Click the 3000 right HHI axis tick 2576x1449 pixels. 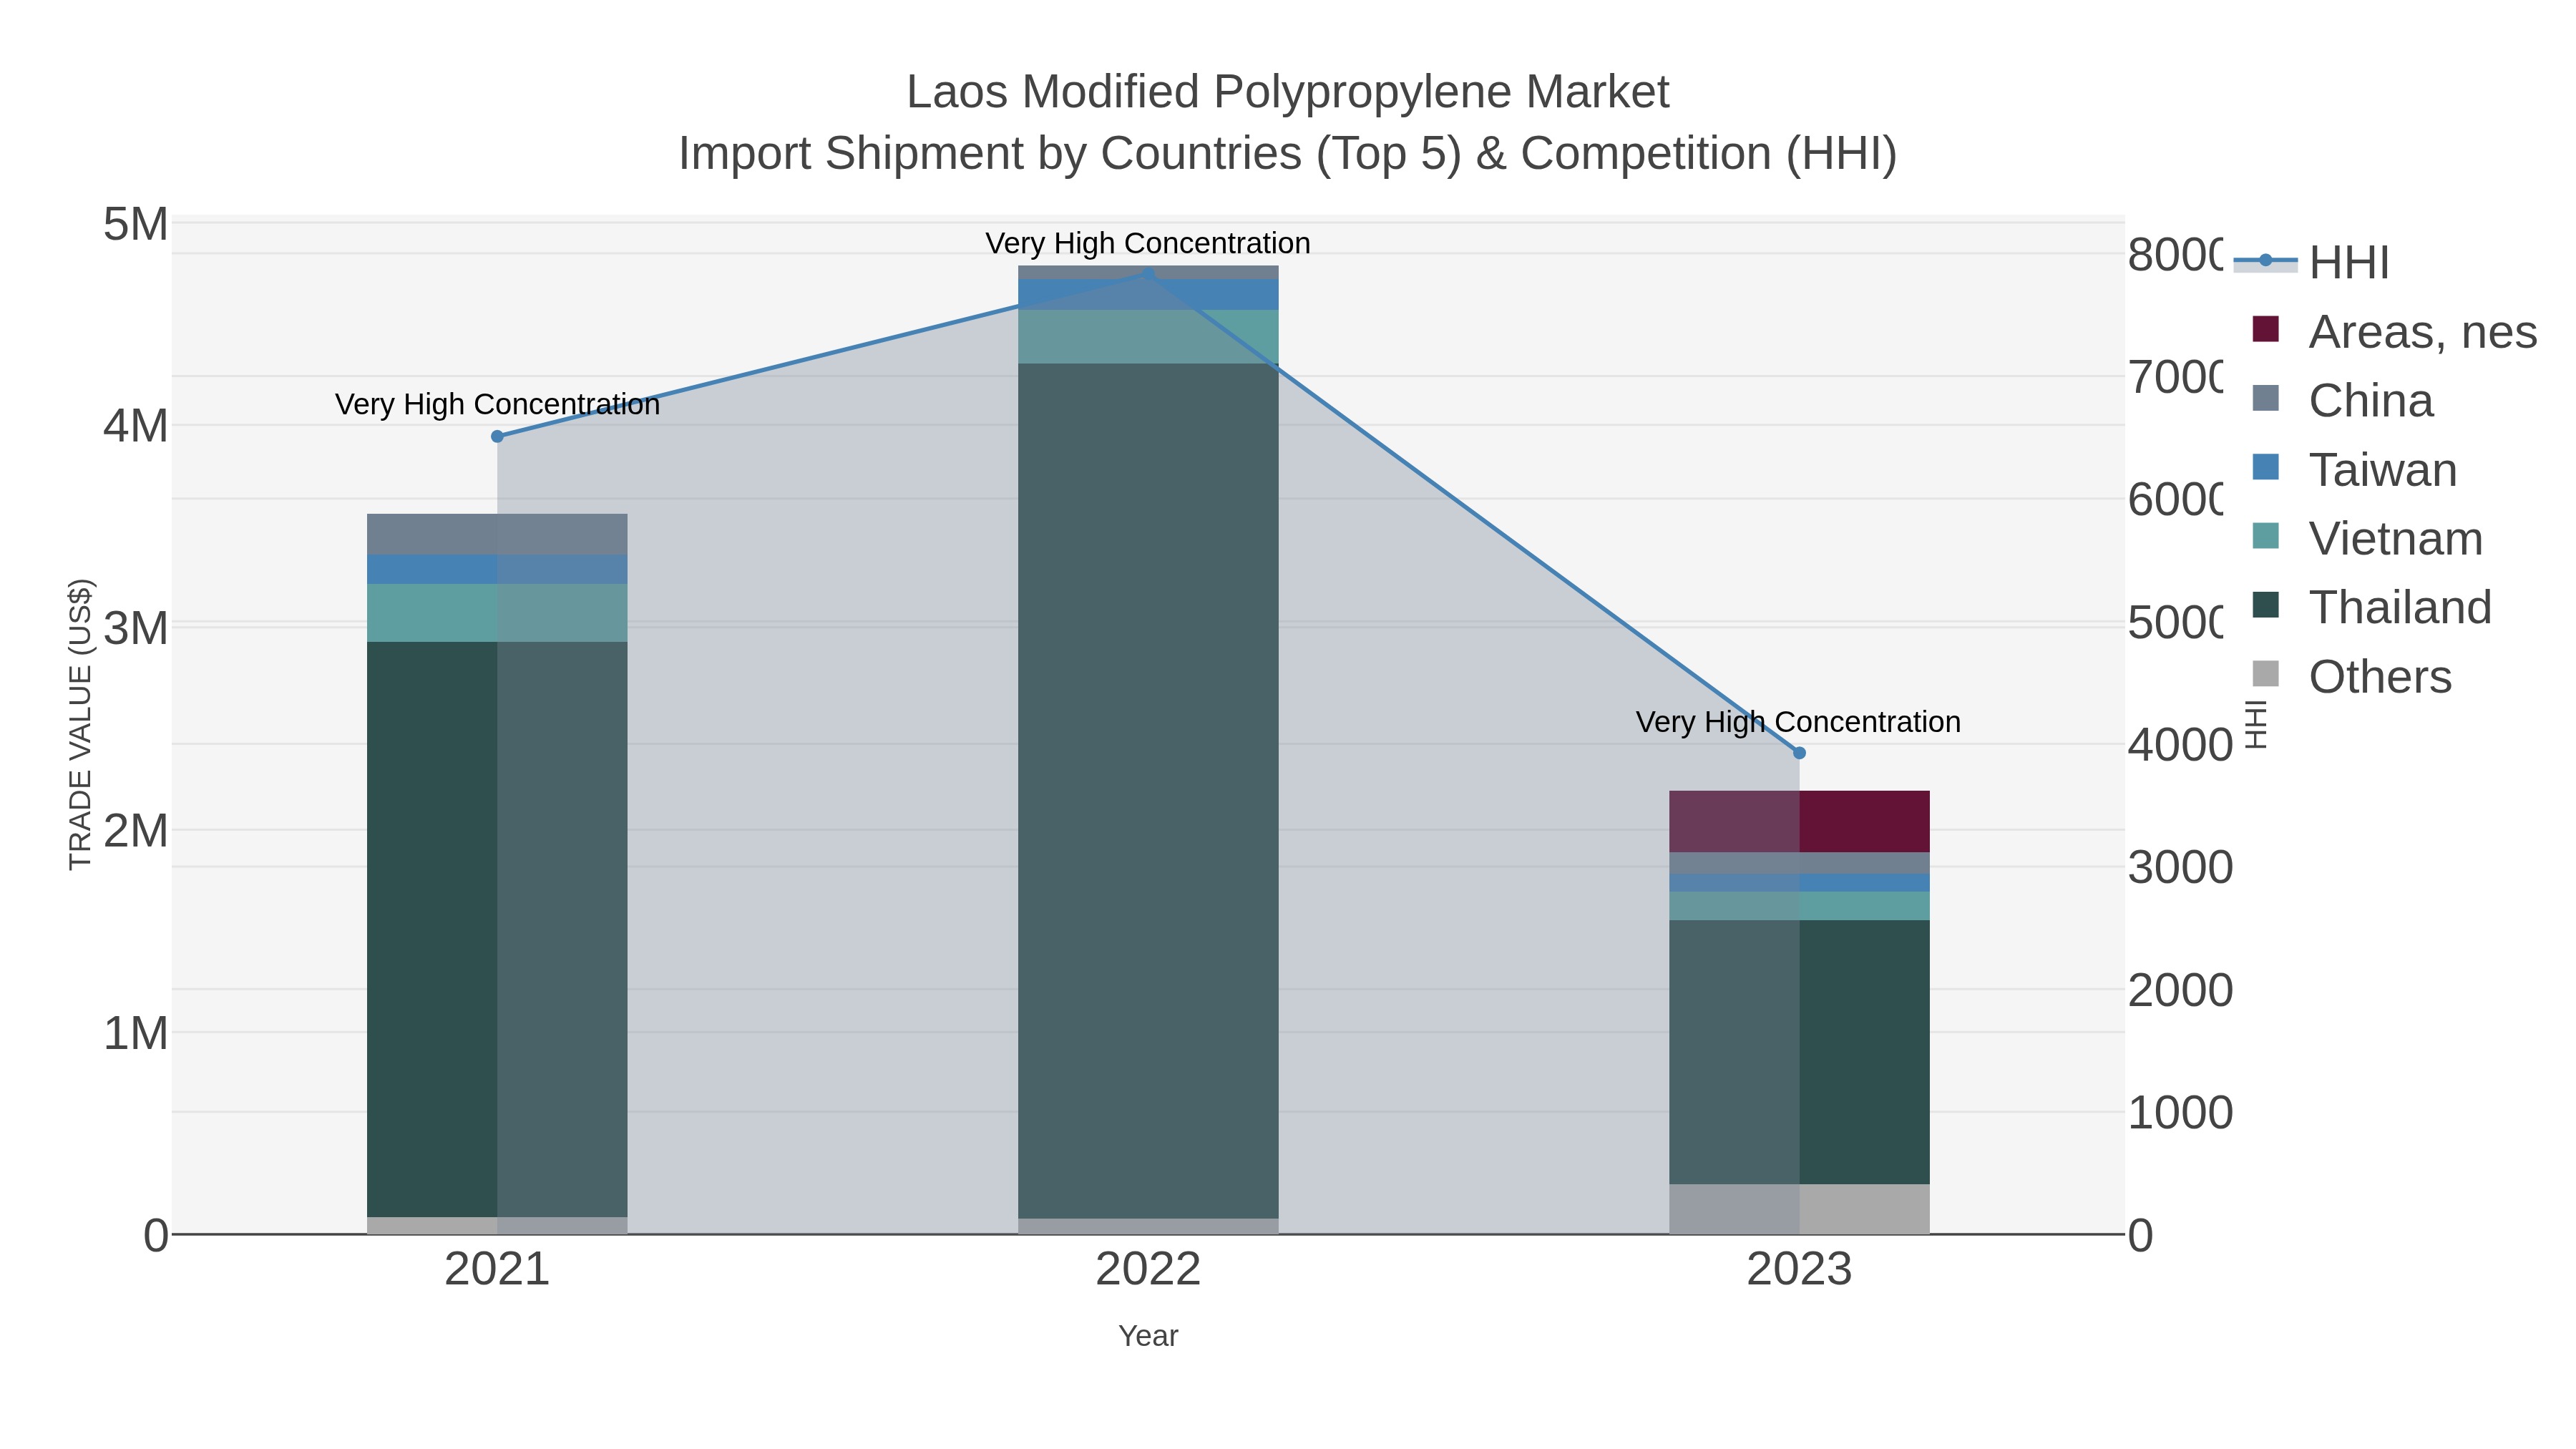tap(2180, 867)
